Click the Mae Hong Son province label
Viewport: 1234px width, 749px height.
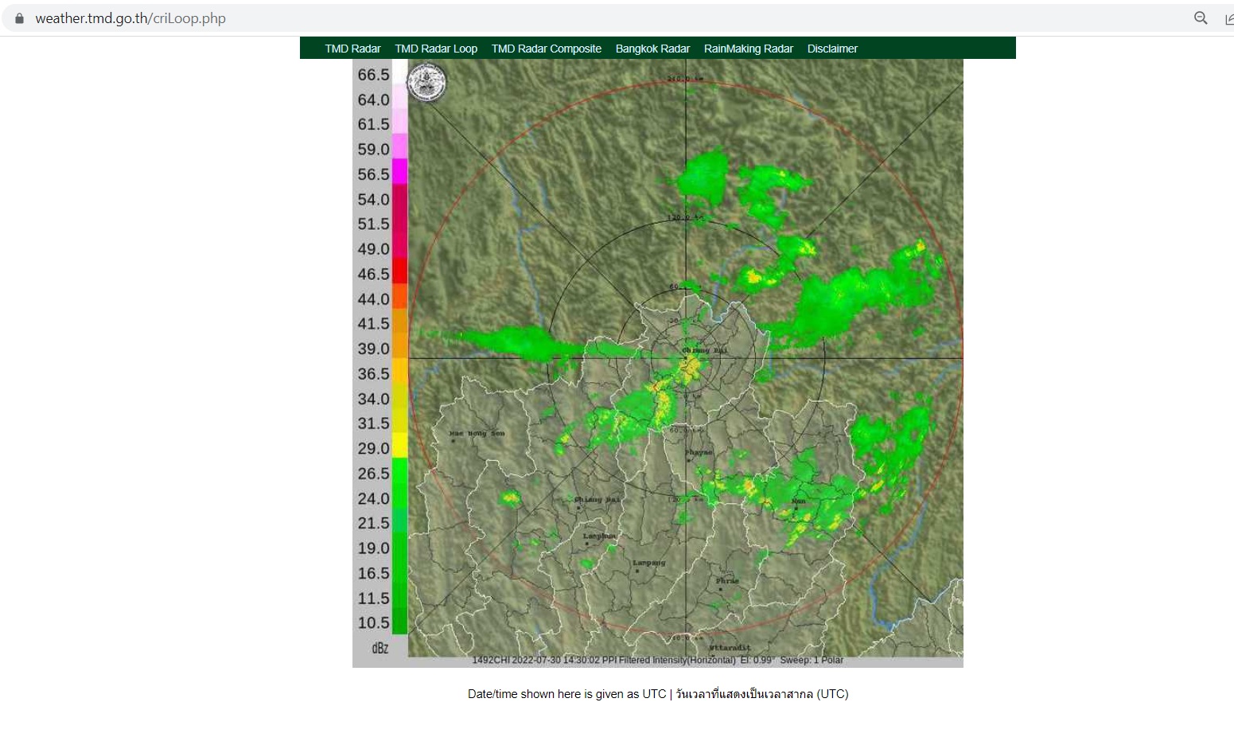click(x=477, y=434)
